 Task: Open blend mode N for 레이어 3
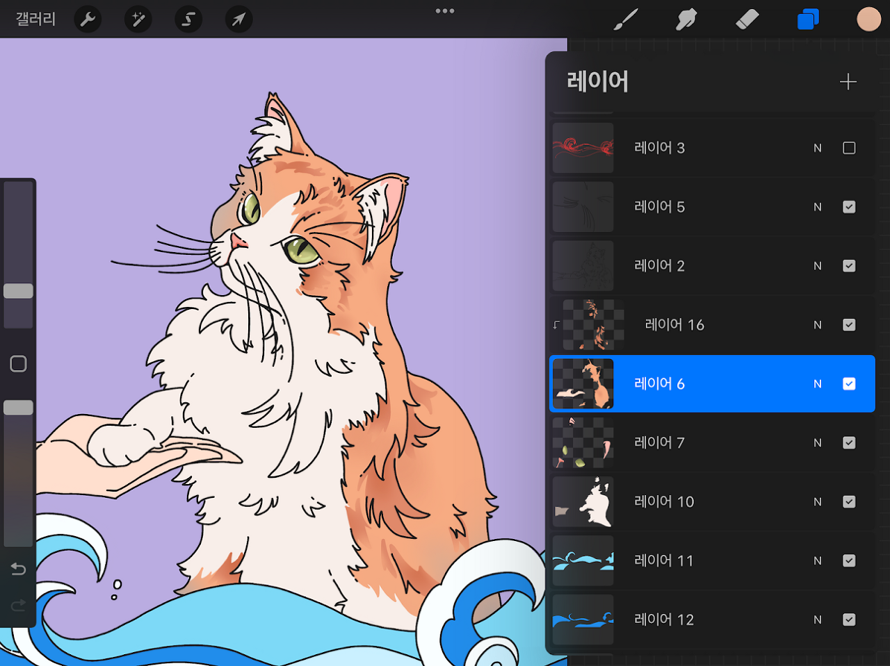(818, 148)
